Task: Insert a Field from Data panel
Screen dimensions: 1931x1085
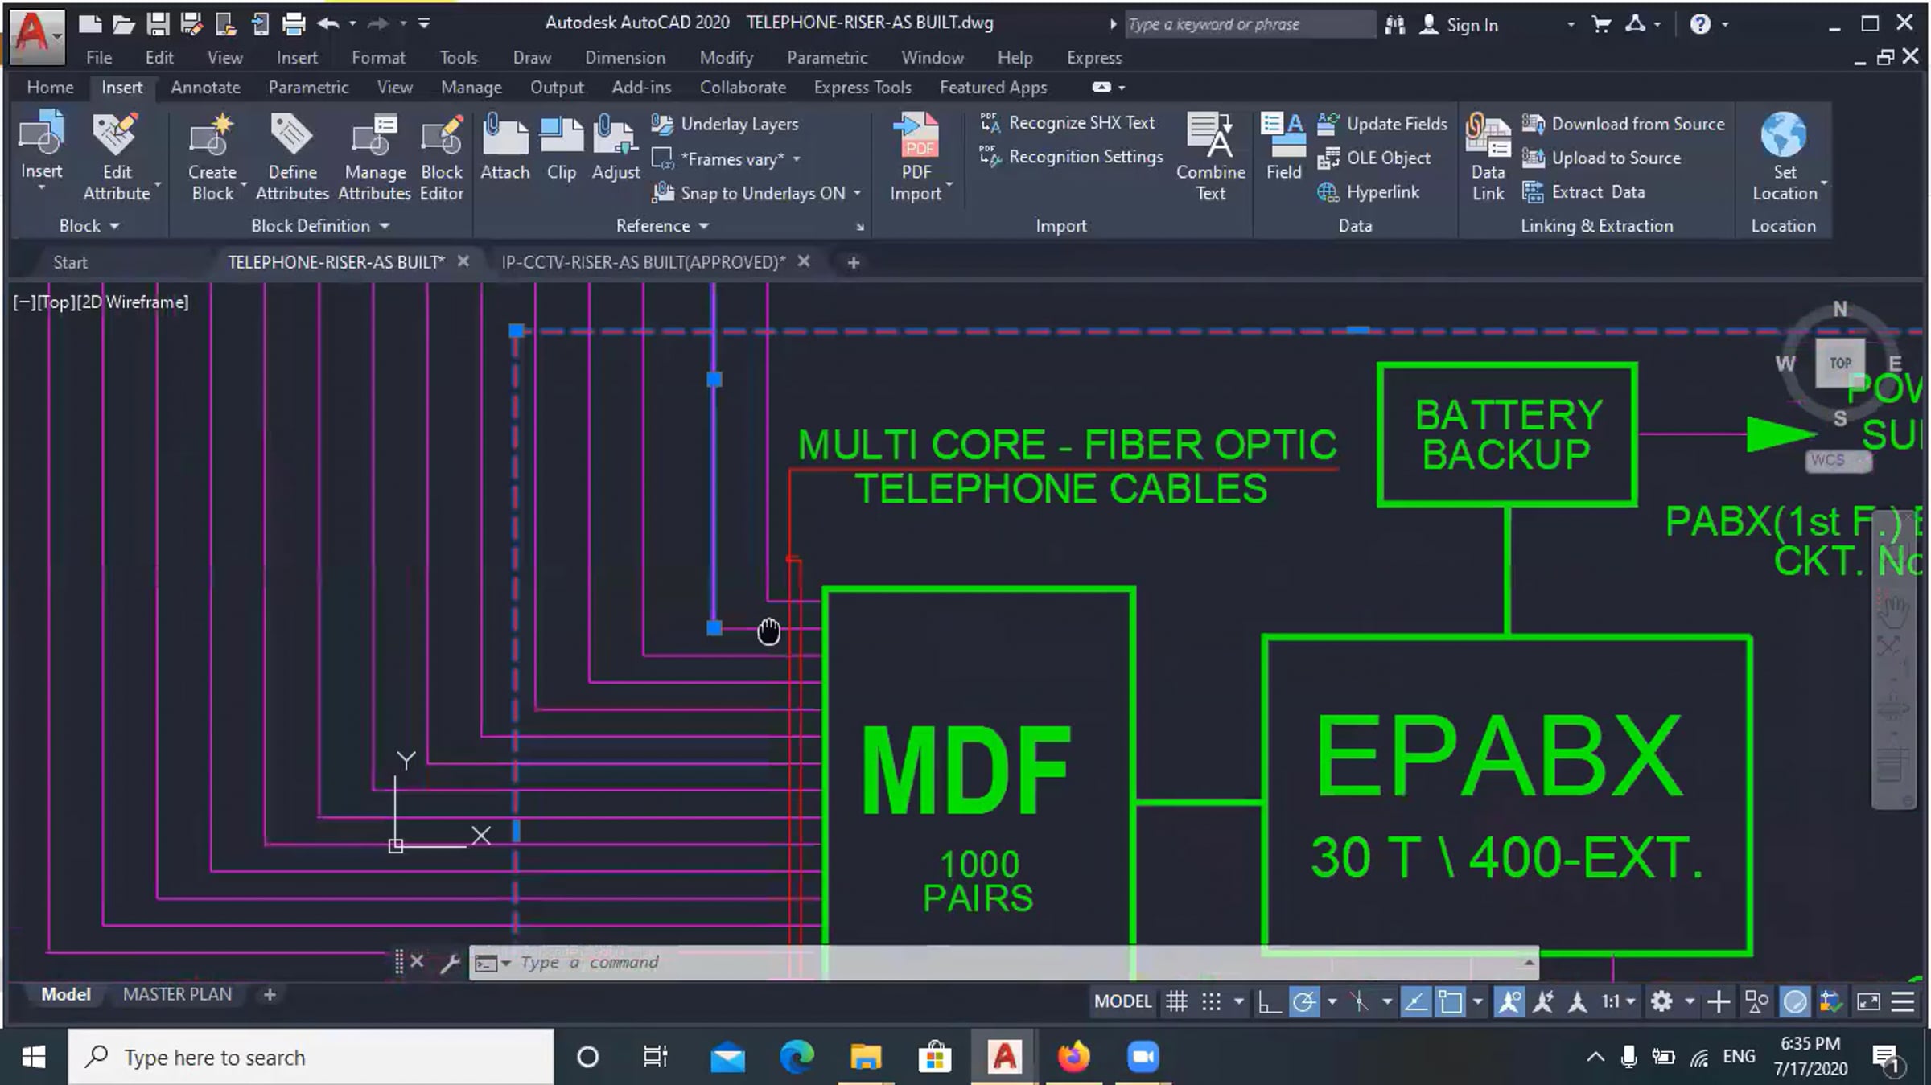Action: point(1283,147)
